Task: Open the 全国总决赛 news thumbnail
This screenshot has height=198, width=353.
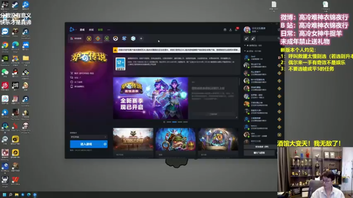Action: (133, 139)
